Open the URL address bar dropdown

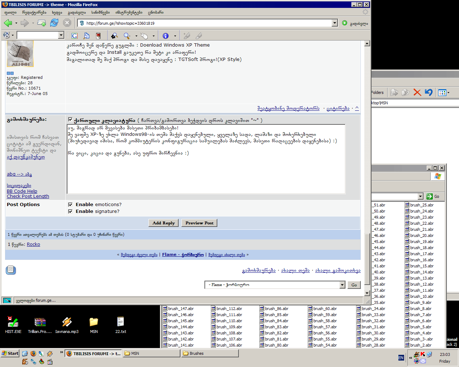tap(335, 23)
